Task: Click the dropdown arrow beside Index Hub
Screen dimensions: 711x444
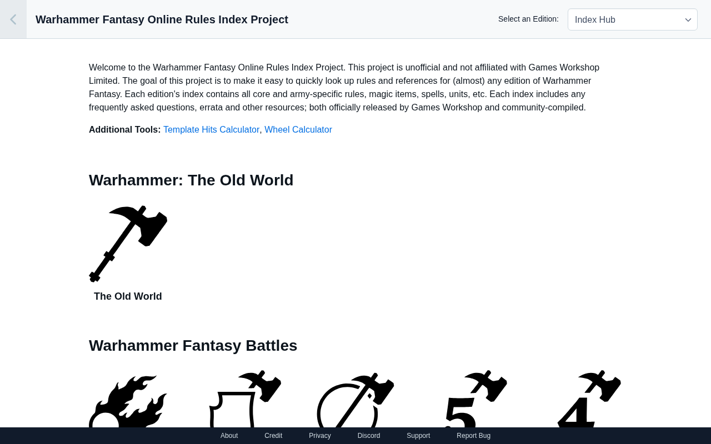Action: (x=688, y=20)
